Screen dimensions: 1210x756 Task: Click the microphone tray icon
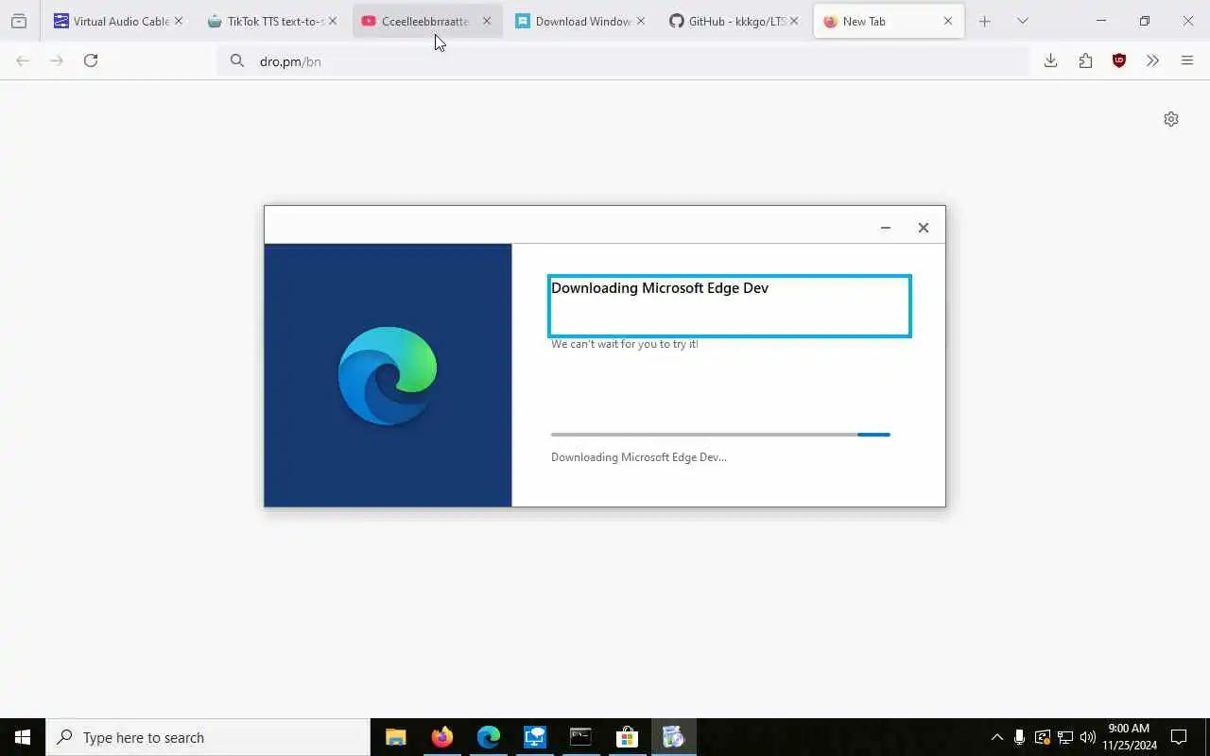coord(1019,737)
